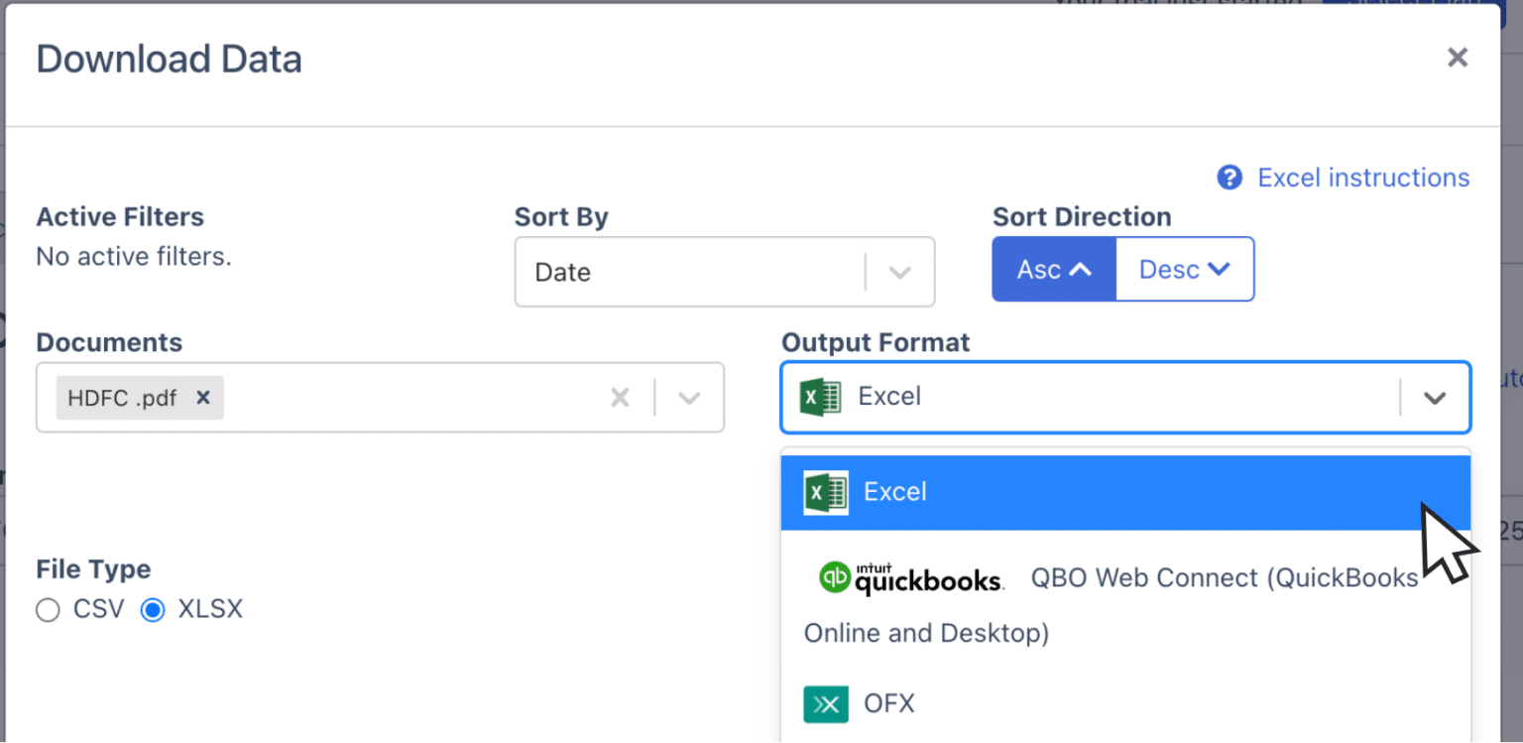1523x743 pixels.
Task: Remove the HDFC .pdf document tag
Action: pos(202,397)
